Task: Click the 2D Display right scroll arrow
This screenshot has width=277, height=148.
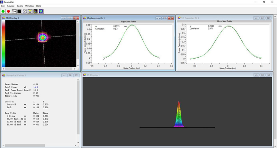Action: point(74,69)
